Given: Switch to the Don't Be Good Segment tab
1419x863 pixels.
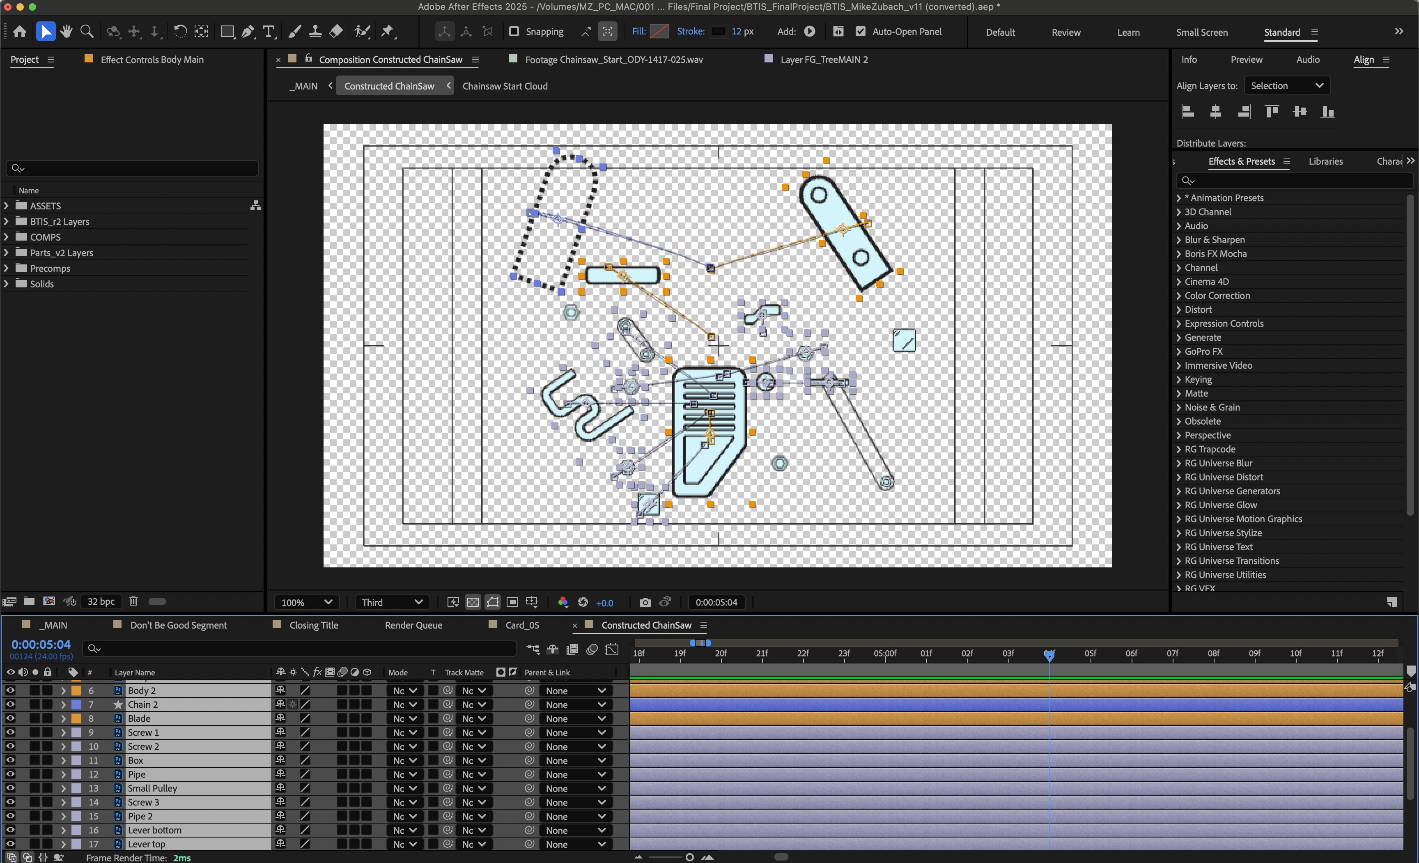Looking at the screenshot, I should tap(178, 625).
